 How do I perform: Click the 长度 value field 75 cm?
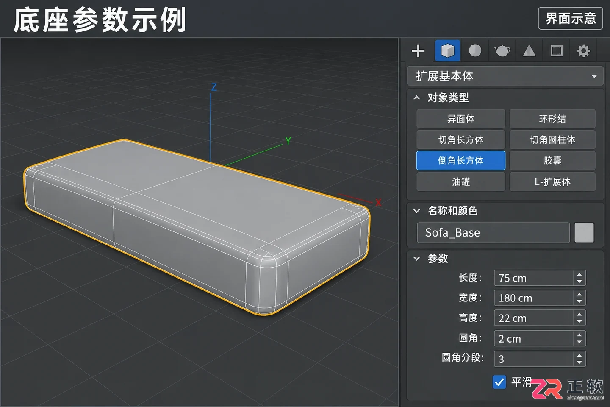533,278
